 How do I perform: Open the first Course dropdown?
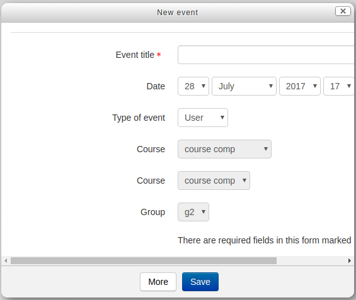coord(224,149)
